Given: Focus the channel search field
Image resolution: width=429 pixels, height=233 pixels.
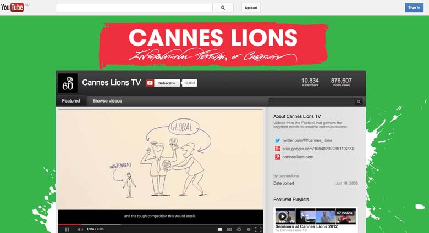Looking at the screenshot, I should pyautogui.click(x=312, y=101).
